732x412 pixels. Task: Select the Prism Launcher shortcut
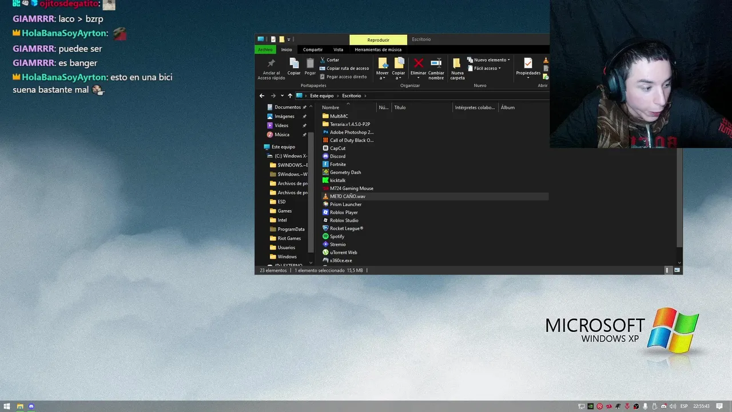[x=342, y=204]
